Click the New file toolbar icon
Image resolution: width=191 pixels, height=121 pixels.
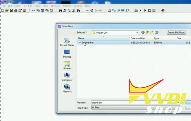[3, 10]
